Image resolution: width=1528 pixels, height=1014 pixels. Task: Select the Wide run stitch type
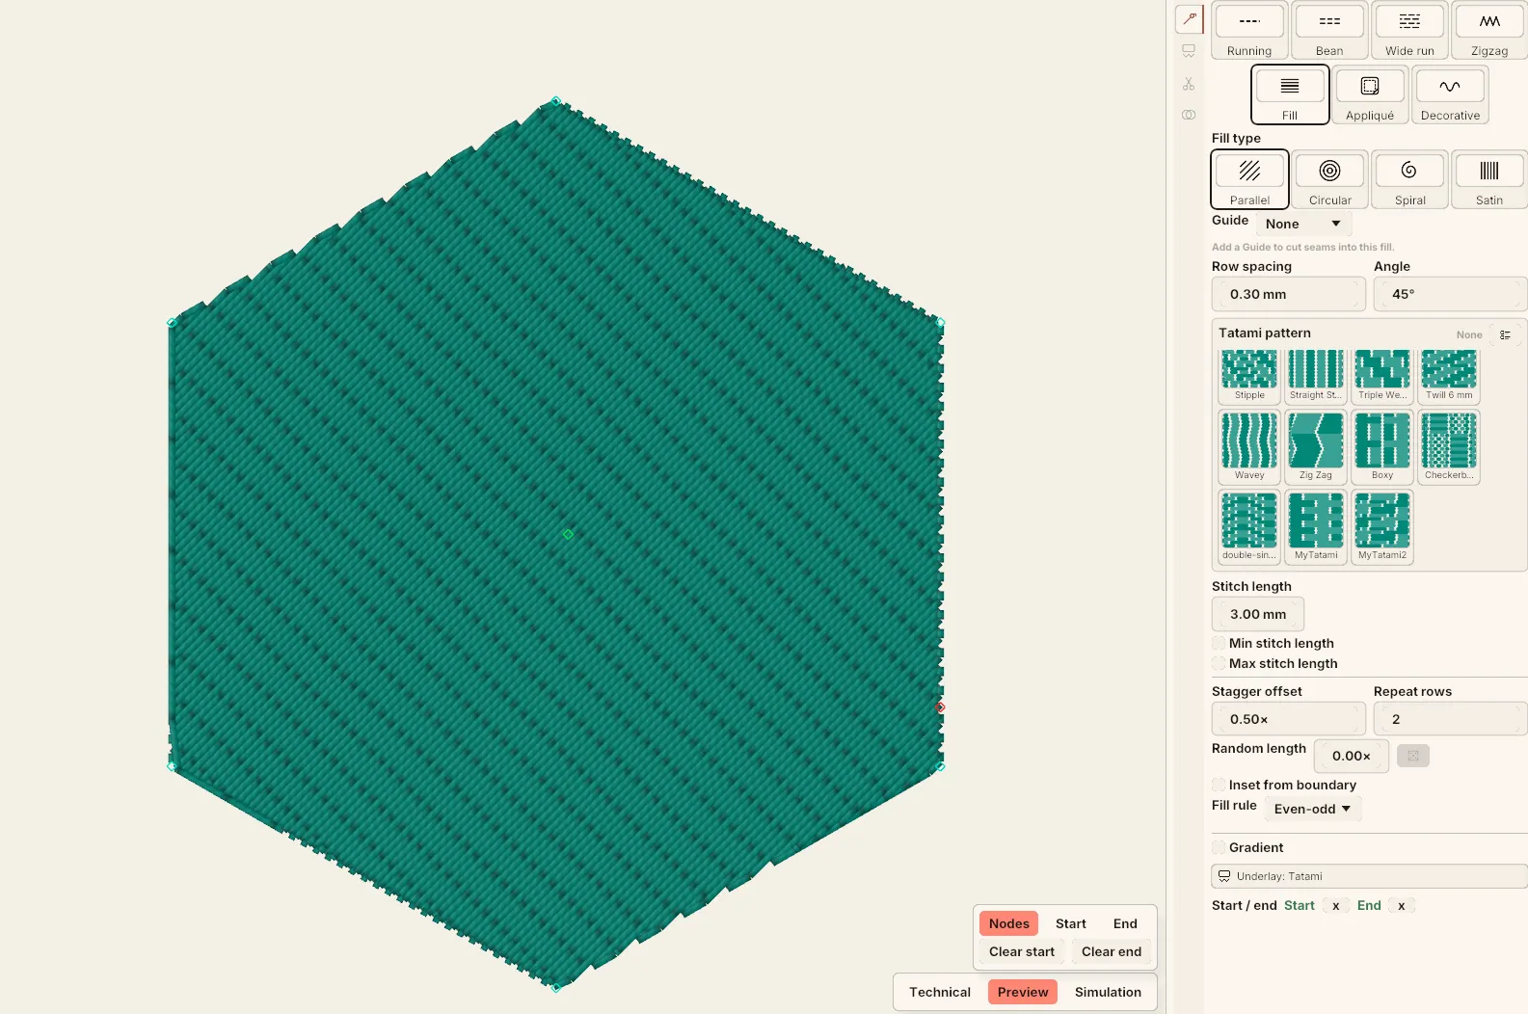point(1409,31)
